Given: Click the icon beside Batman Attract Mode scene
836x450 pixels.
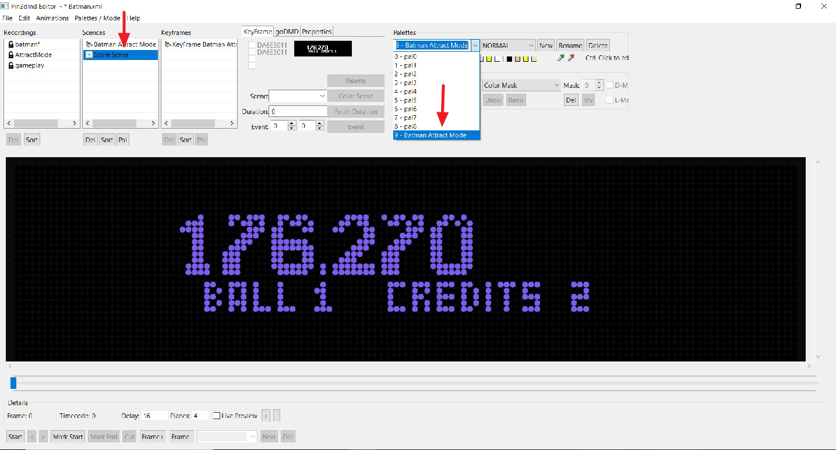Looking at the screenshot, I should coord(89,44).
